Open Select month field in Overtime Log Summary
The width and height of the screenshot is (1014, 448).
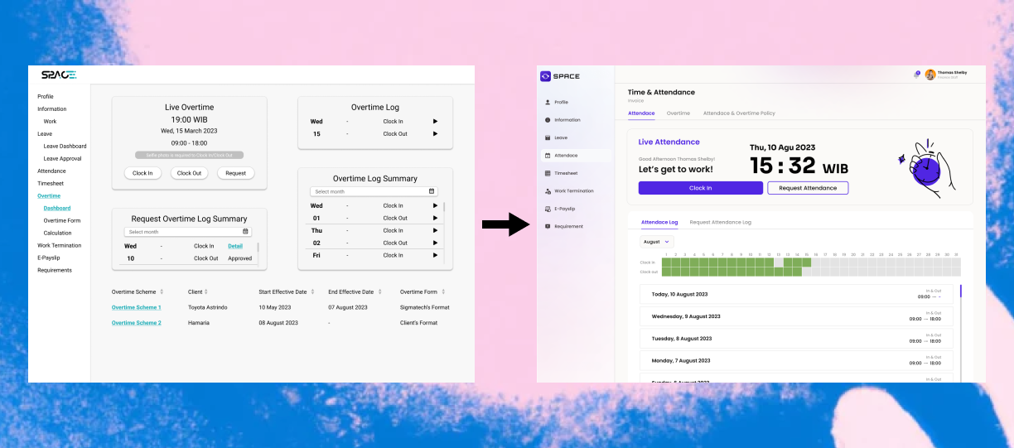point(374,191)
